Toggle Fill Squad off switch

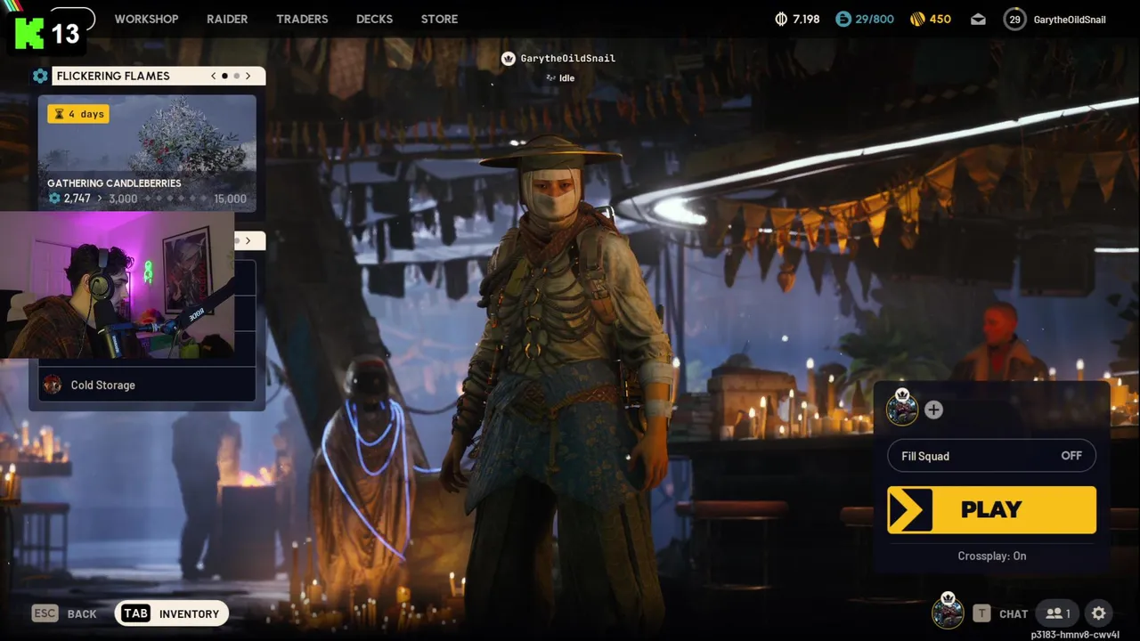pyautogui.click(x=991, y=456)
